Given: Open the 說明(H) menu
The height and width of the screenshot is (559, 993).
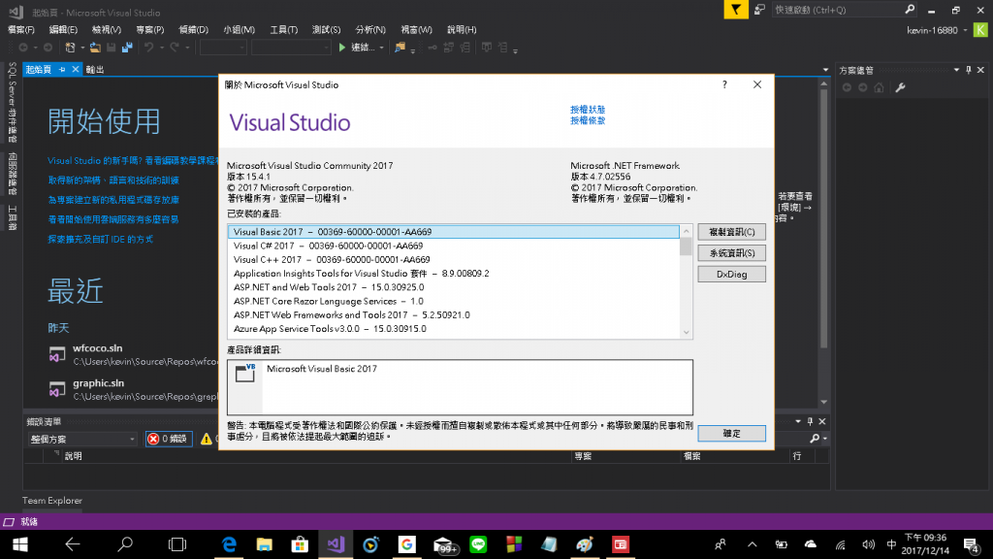Looking at the screenshot, I should click(462, 30).
